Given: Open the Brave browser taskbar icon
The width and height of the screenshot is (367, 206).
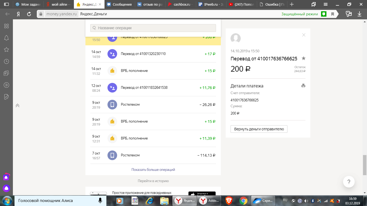Looking at the screenshot, I should [229, 200].
